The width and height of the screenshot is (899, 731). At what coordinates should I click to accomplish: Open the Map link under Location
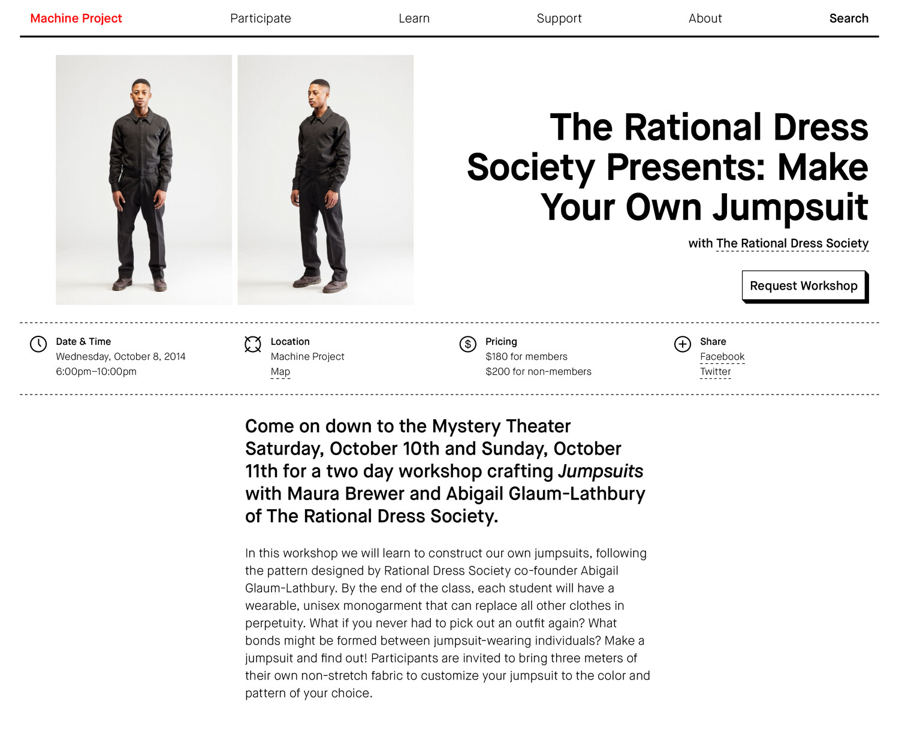point(280,372)
